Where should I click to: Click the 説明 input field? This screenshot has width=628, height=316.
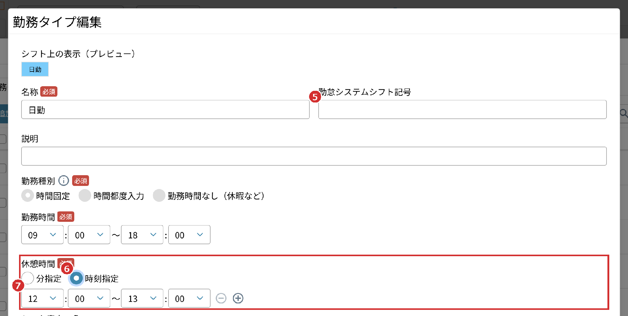point(314,156)
